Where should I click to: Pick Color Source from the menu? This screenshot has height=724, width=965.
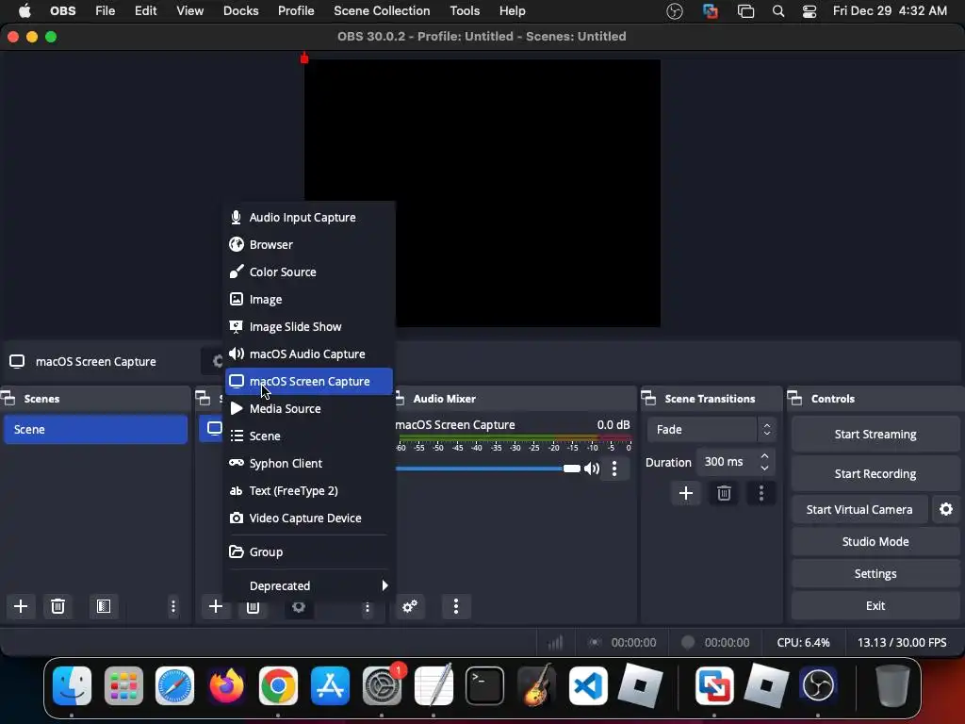(x=308, y=271)
